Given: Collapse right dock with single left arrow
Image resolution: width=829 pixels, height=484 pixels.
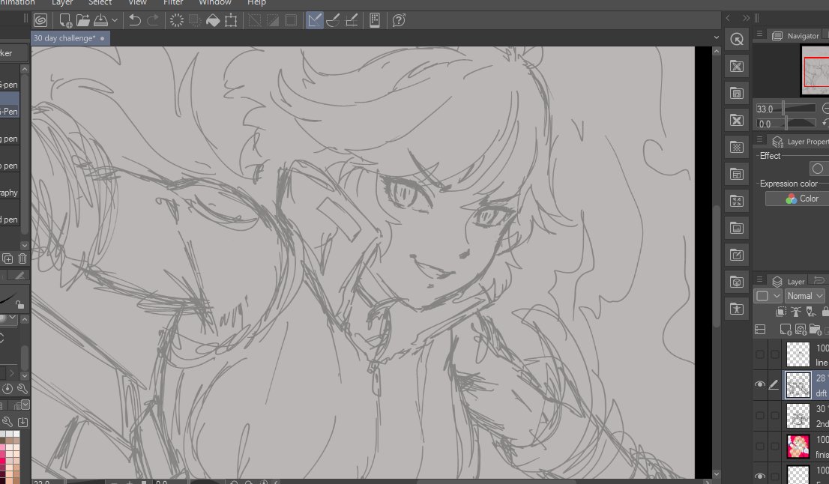Looking at the screenshot, I should 728,18.
